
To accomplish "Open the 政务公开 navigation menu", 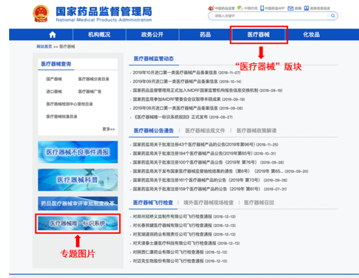I will (152, 35).
